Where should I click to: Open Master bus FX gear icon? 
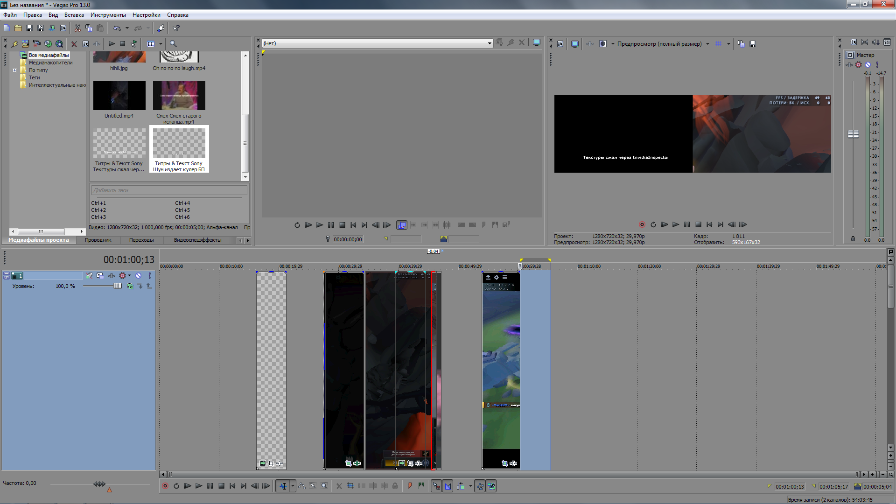pyautogui.click(x=858, y=65)
